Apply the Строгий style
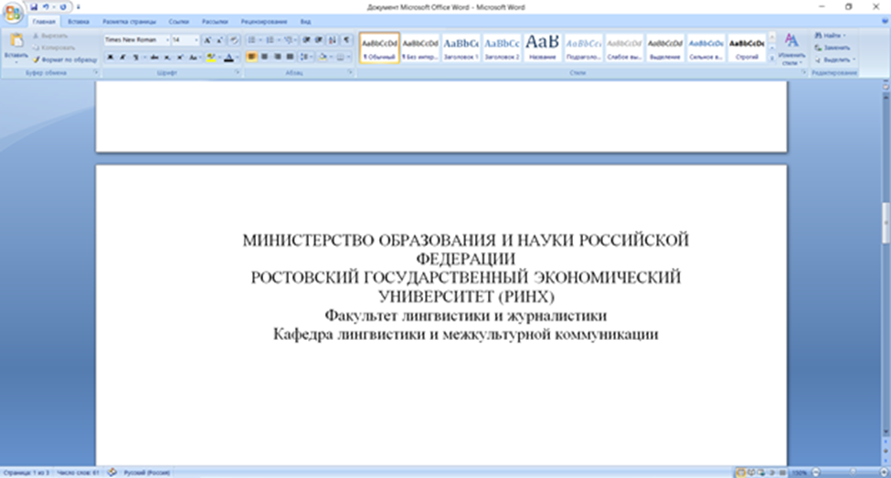 747,48
